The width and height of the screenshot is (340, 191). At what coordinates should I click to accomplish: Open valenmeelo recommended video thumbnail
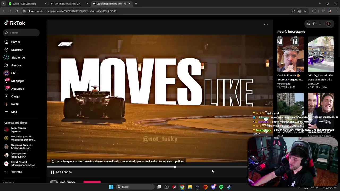click(x=291, y=54)
